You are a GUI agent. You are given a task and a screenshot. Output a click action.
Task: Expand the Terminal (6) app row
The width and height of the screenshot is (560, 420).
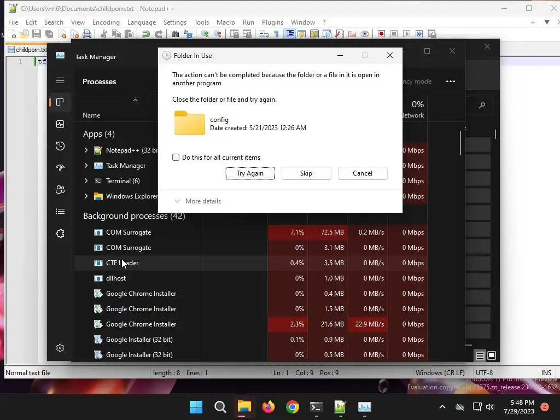[x=86, y=181]
